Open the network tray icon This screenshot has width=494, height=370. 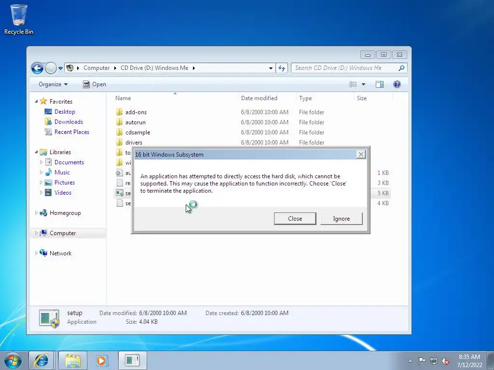(434, 361)
